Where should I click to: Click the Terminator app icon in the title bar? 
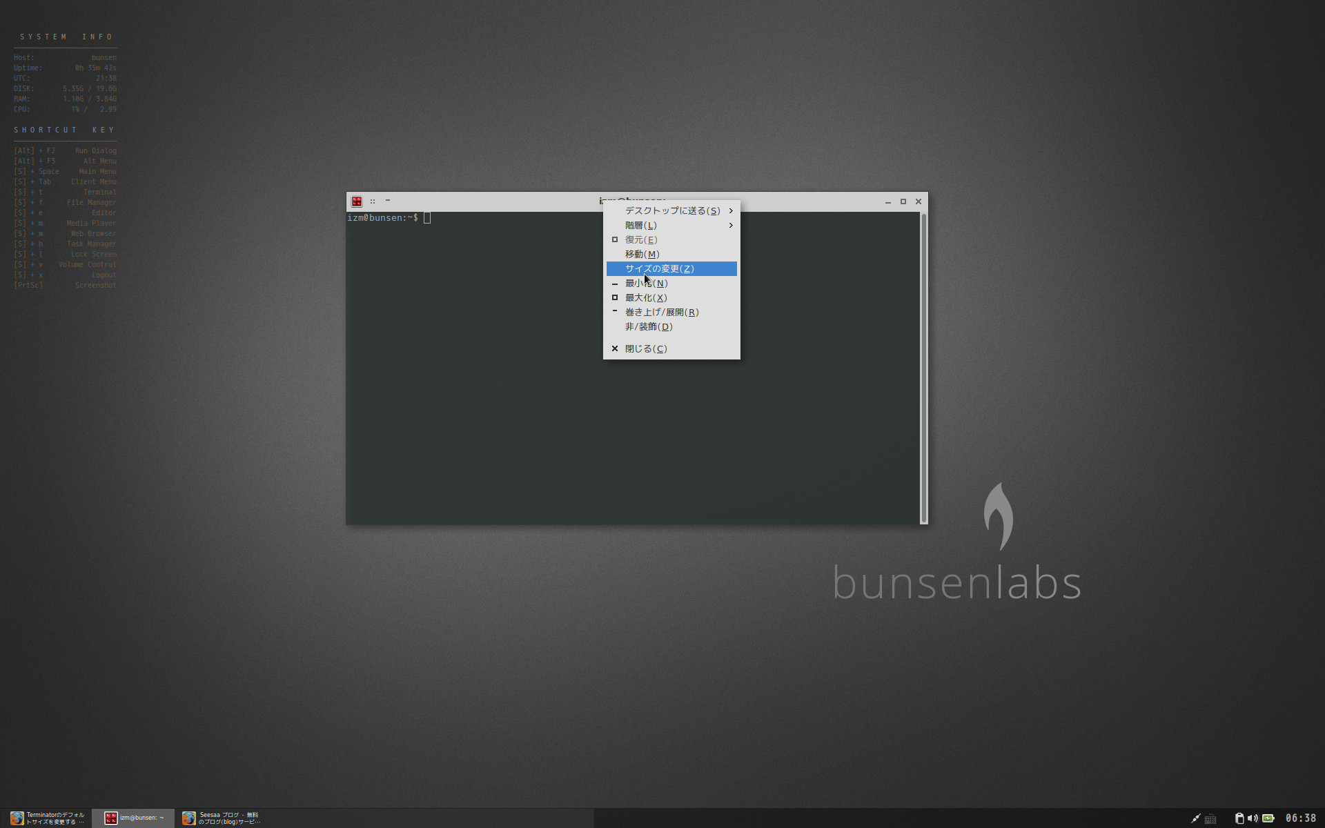click(x=357, y=201)
